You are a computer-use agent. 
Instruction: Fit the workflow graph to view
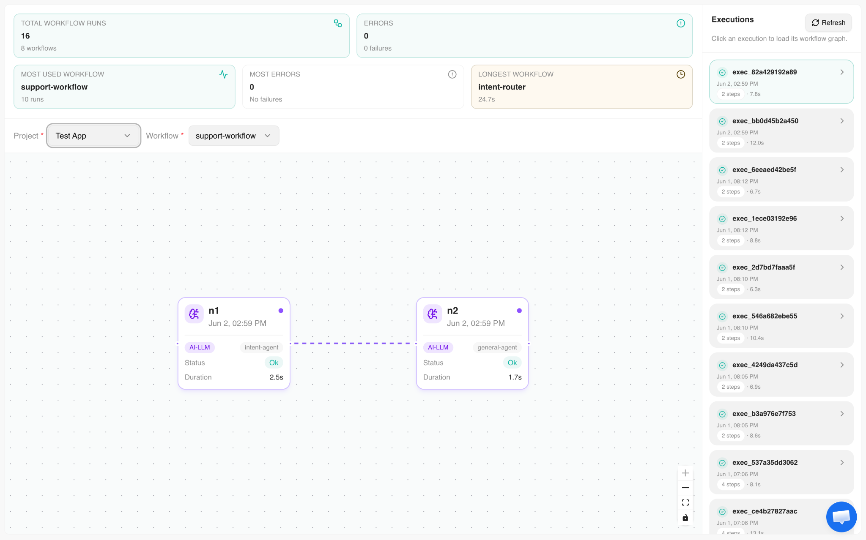pyautogui.click(x=685, y=502)
